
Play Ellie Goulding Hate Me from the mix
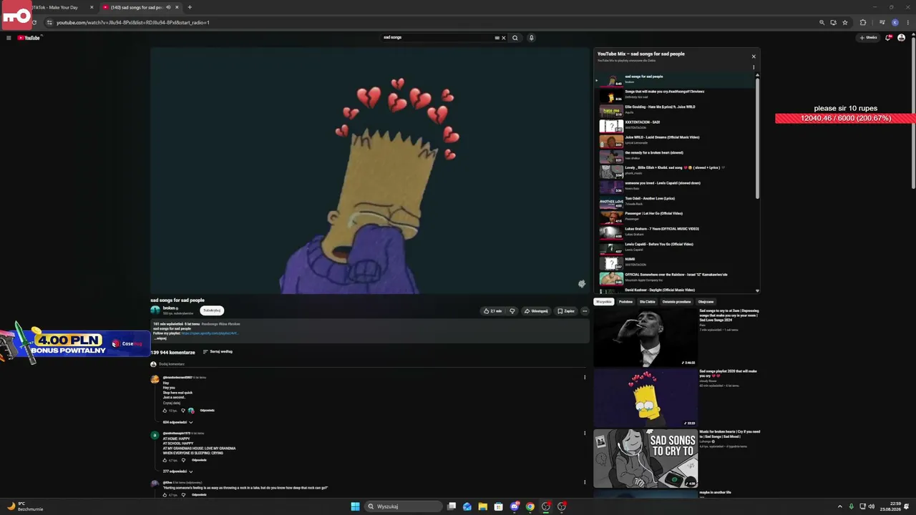click(x=676, y=110)
